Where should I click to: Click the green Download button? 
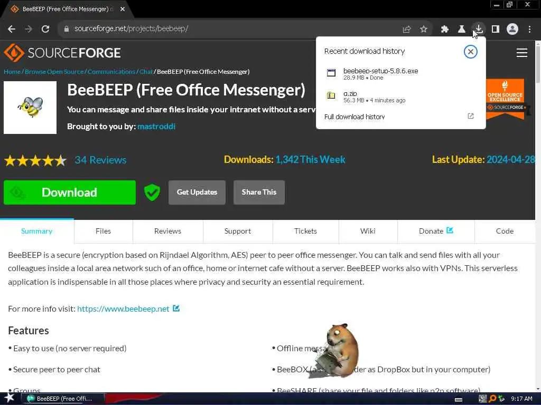point(70,192)
